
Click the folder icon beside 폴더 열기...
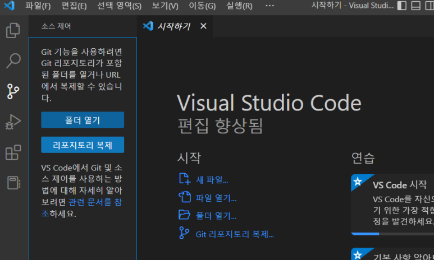tap(185, 215)
